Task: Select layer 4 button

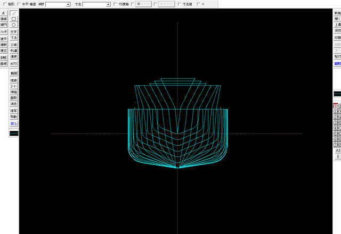Action: click(336, 128)
